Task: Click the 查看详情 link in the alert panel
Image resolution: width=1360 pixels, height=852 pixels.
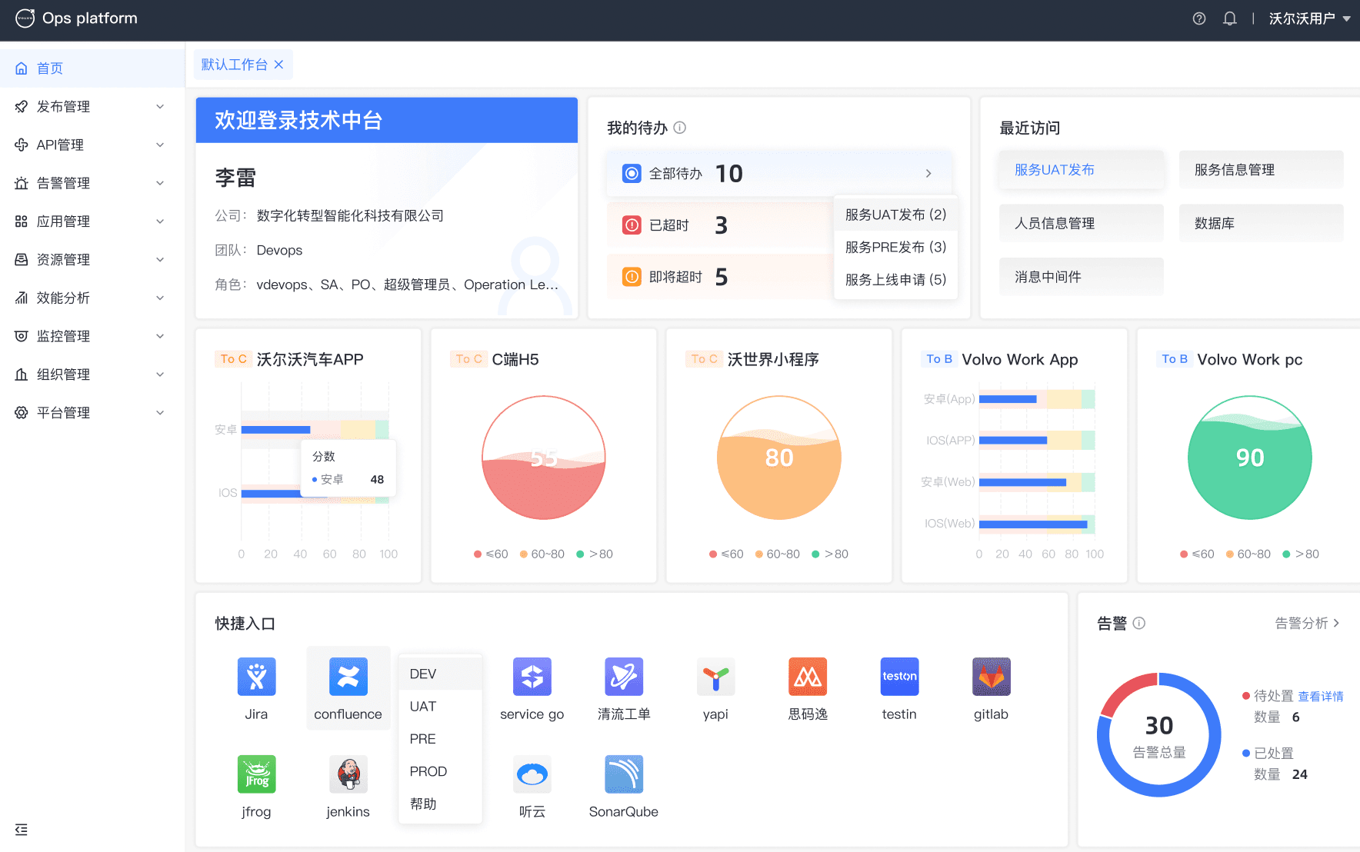Action: pos(1320,696)
